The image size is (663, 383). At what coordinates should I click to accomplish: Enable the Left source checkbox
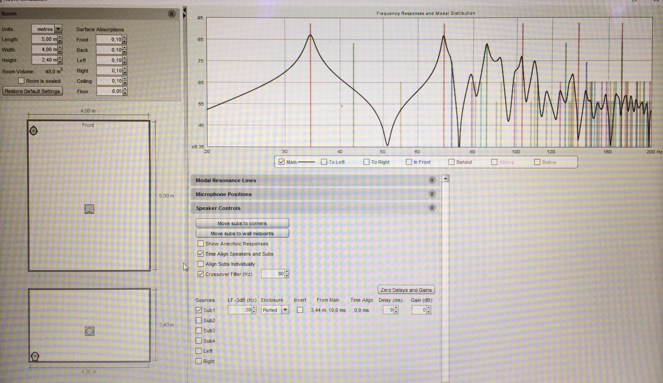[199, 351]
